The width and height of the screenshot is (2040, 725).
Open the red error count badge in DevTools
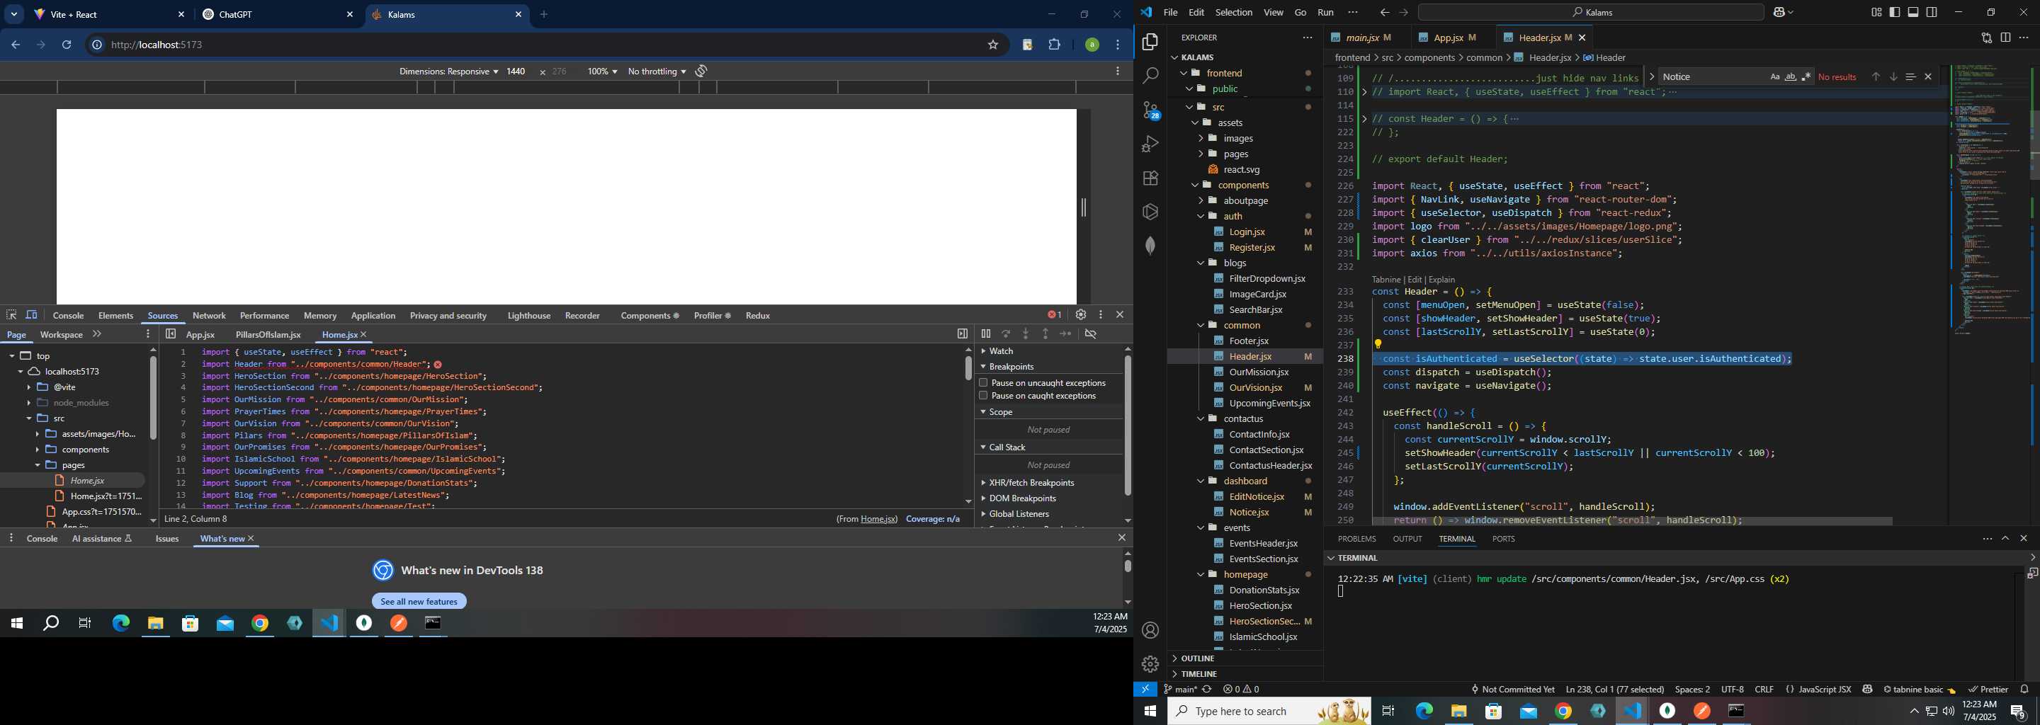coord(1054,315)
